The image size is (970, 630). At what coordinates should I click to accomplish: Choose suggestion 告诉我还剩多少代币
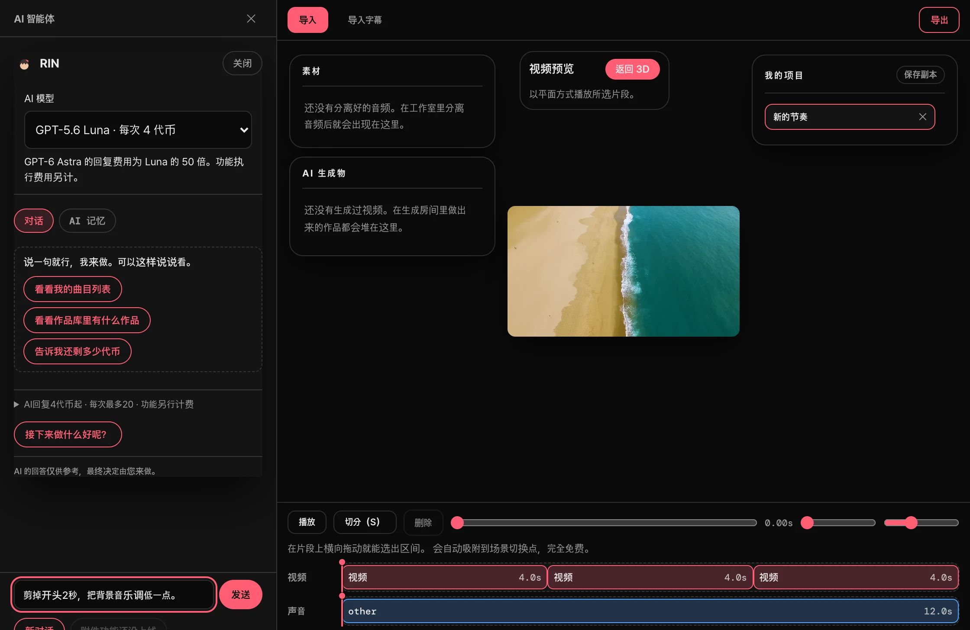pyautogui.click(x=78, y=351)
